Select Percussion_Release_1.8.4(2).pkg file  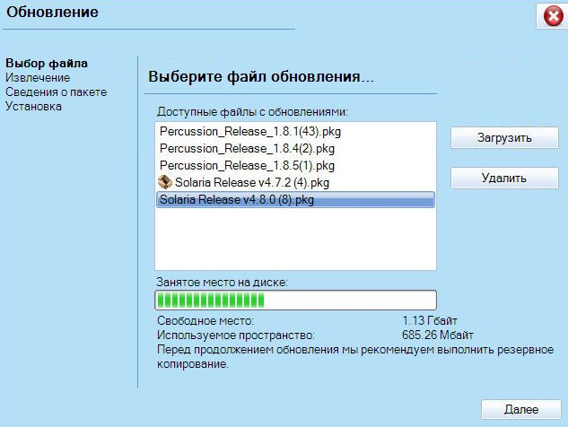[295, 149]
